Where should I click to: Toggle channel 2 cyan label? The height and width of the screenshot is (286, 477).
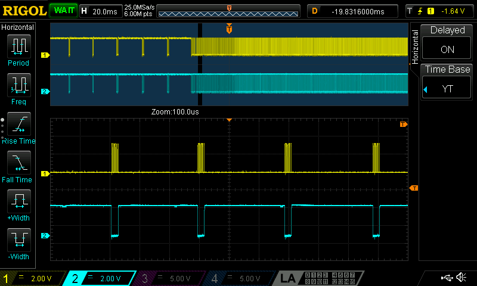[103, 278]
